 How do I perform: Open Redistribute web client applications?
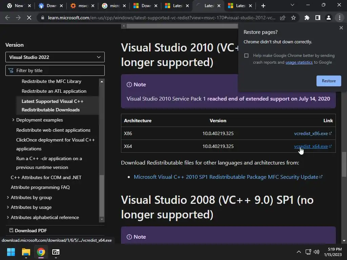53,130
